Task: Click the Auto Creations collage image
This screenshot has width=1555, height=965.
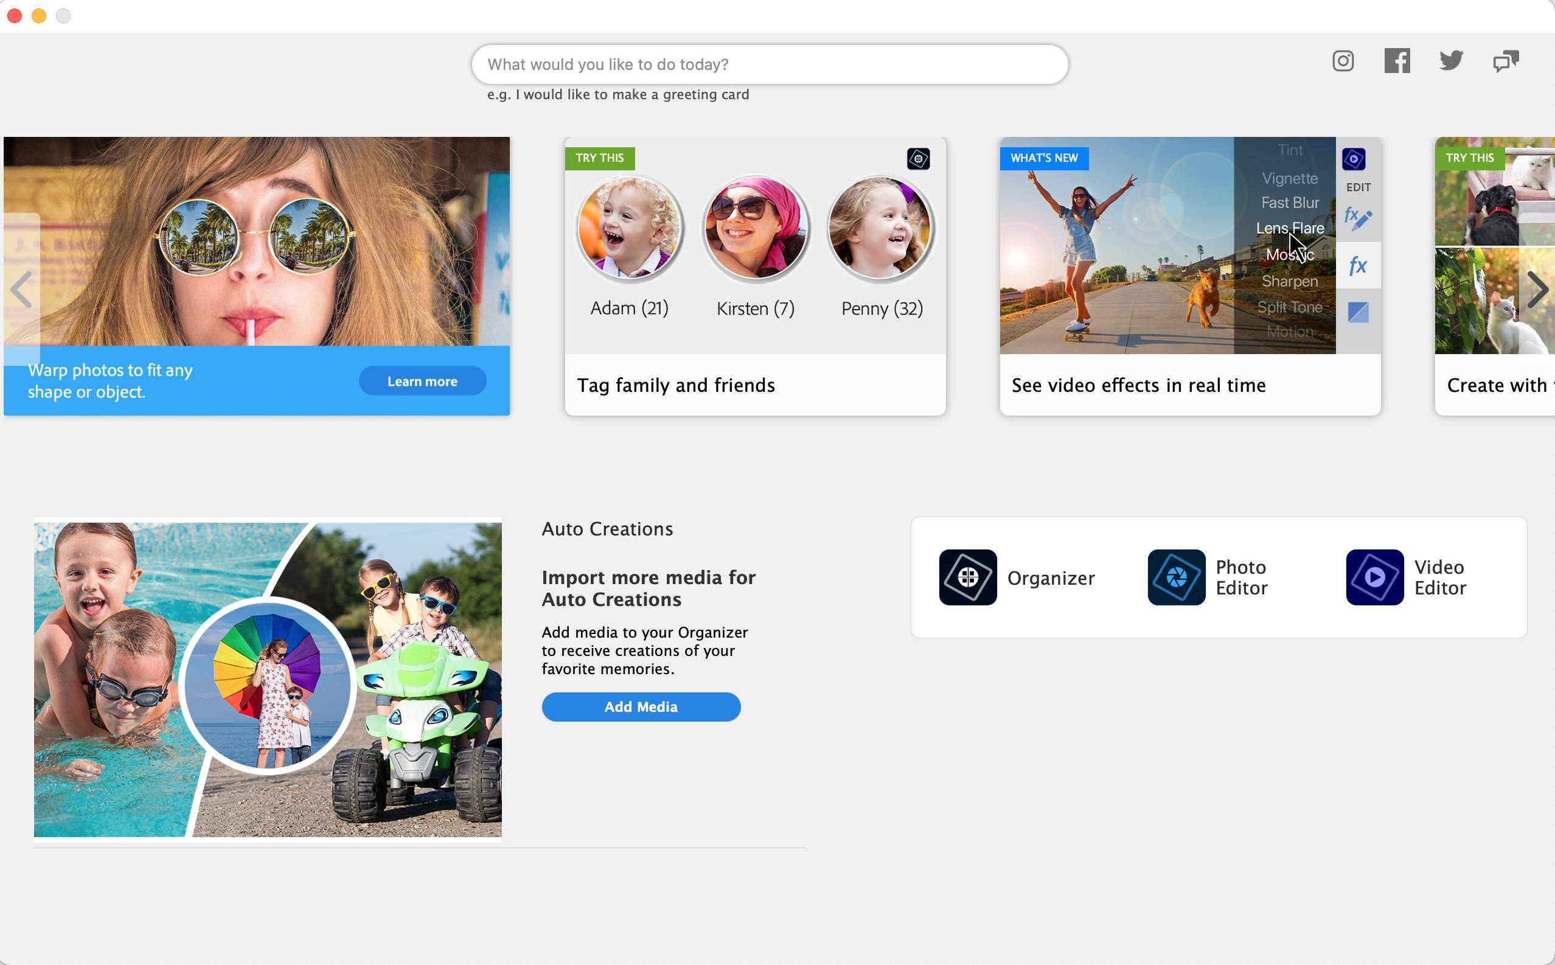Action: pyautogui.click(x=267, y=679)
